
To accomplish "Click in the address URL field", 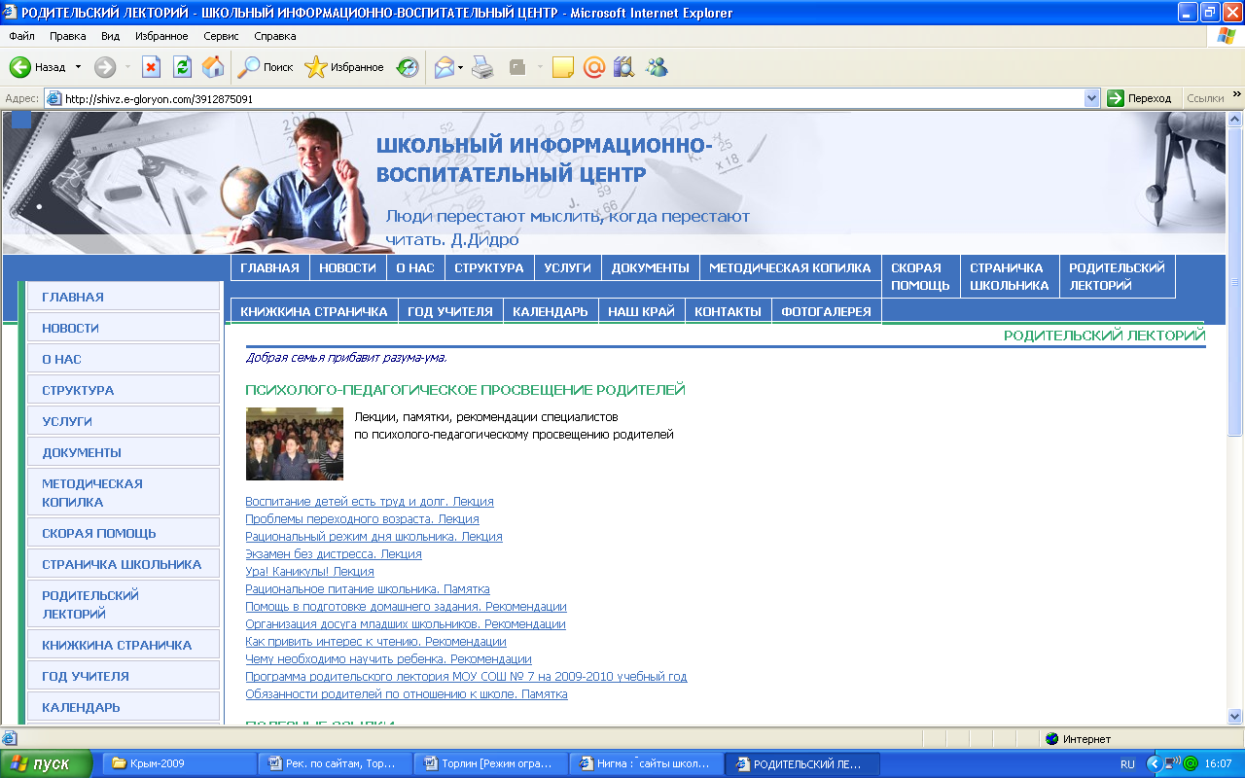I will coord(572,98).
